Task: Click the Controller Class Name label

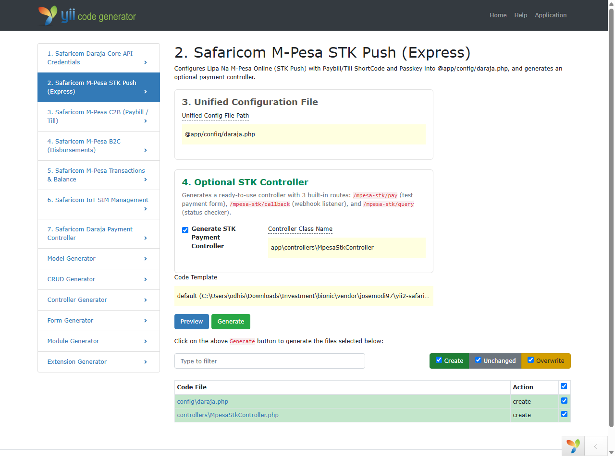Action: 300,229
